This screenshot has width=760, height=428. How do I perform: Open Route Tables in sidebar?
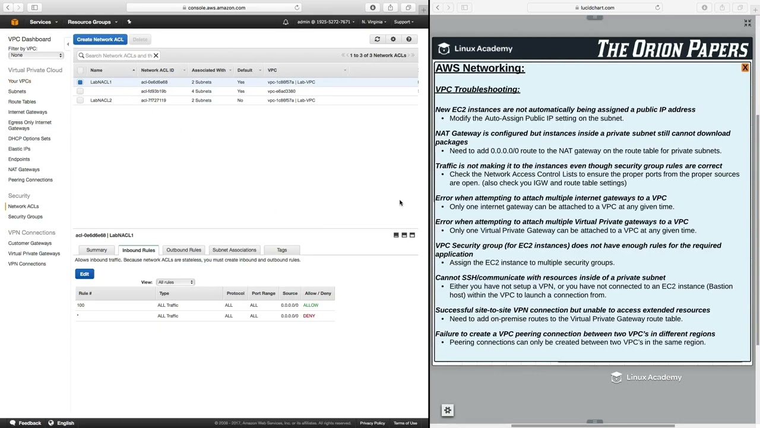(22, 102)
